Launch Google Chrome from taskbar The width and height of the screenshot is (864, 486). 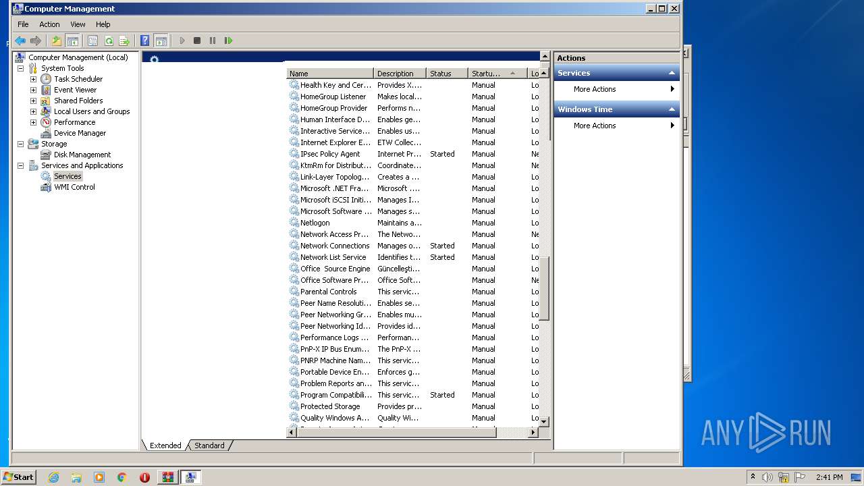point(122,477)
